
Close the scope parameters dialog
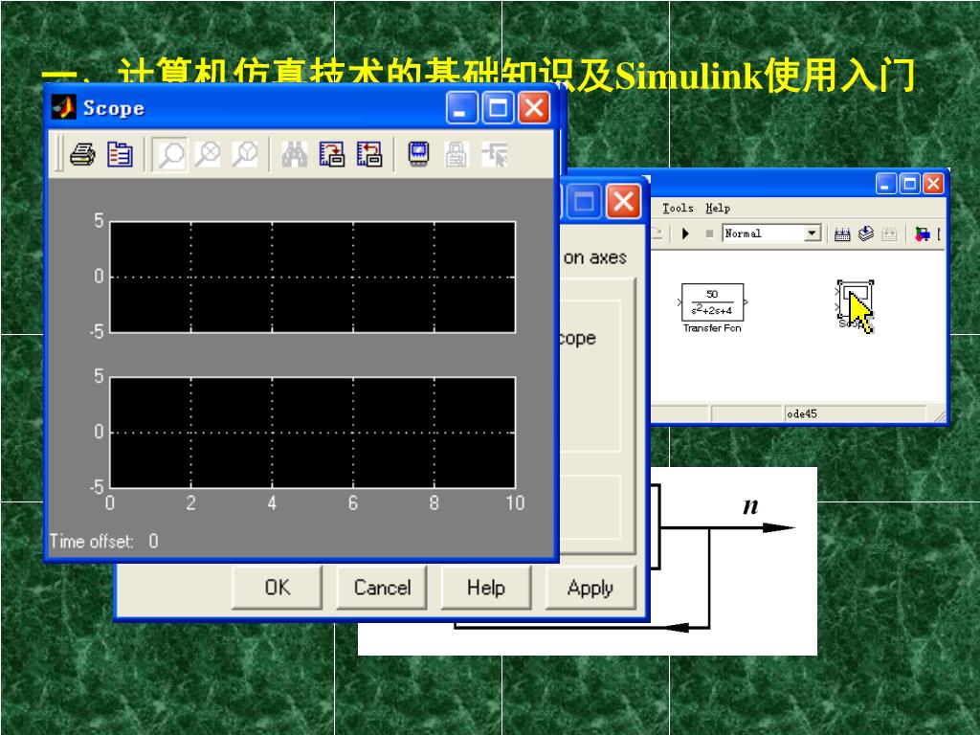[623, 201]
